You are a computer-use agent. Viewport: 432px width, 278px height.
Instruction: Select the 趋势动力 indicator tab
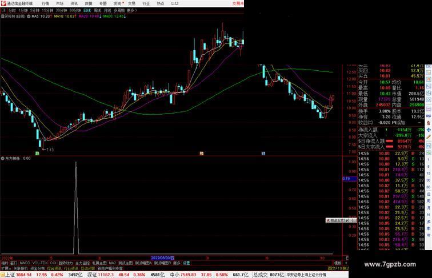click(x=66, y=263)
